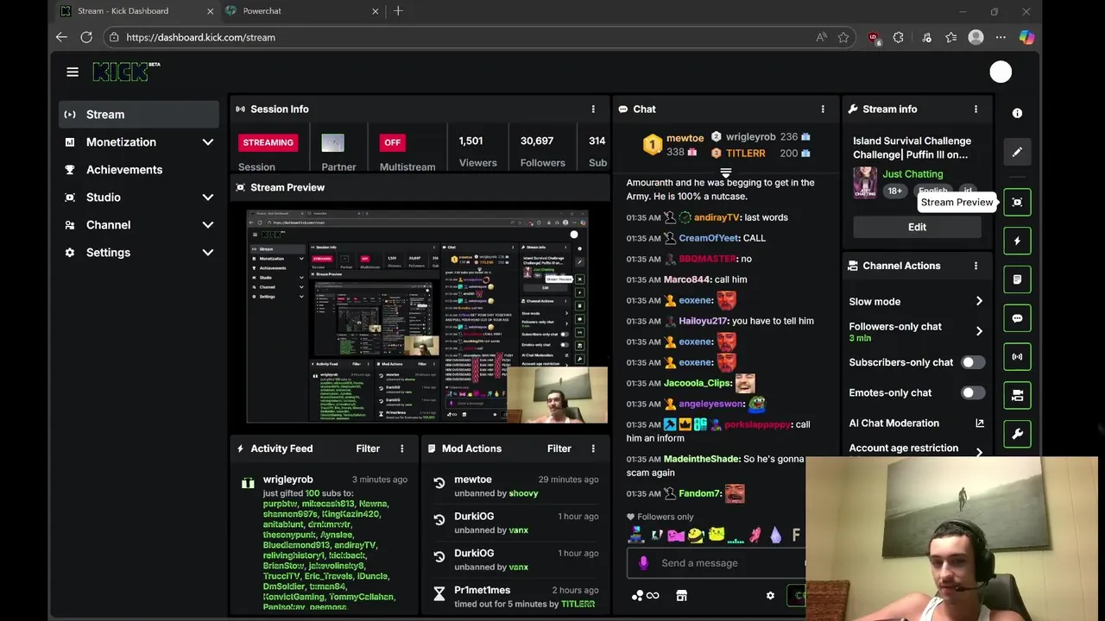Click the wrench widget icon in sidebar
This screenshot has width=1105, height=621.
coord(1017,434)
